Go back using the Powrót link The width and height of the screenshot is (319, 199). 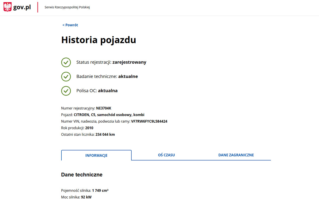(x=70, y=25)
